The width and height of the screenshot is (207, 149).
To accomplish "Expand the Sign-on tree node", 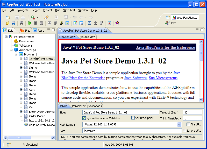I will 21,67.
